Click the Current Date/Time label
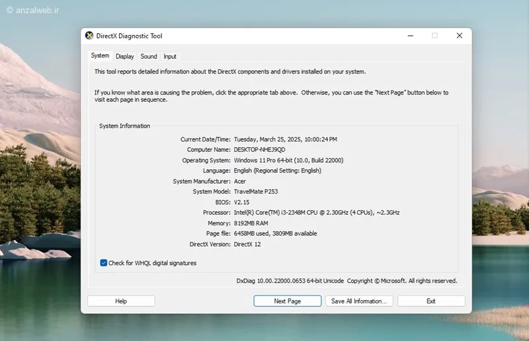Viewport: 529px width, 341px height. coord(206,139)
